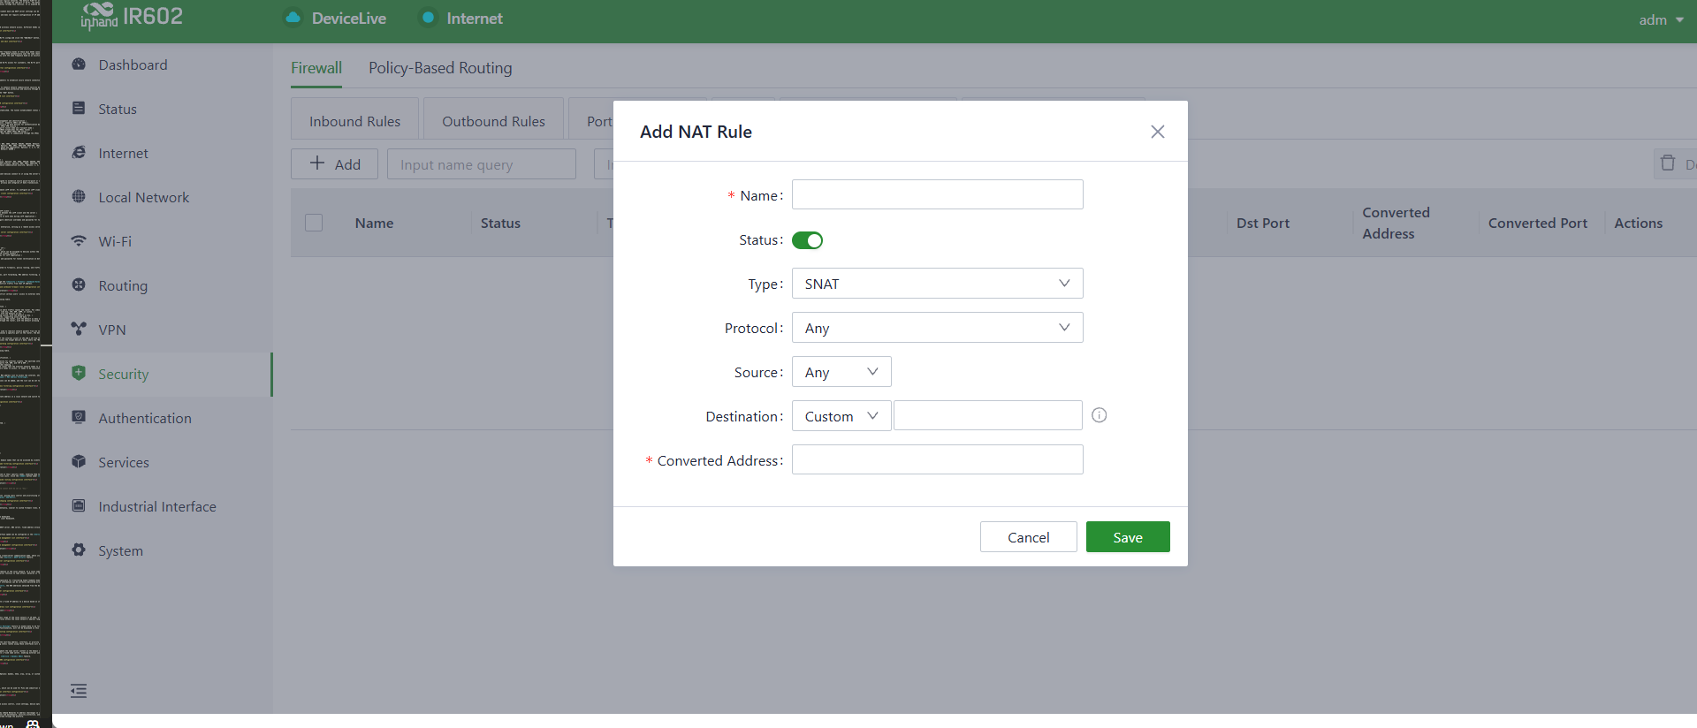This screenshot has height=728, width=1697.
Task: Click the DeviceLive cloud icon
Action: click(x=293, y=18)
